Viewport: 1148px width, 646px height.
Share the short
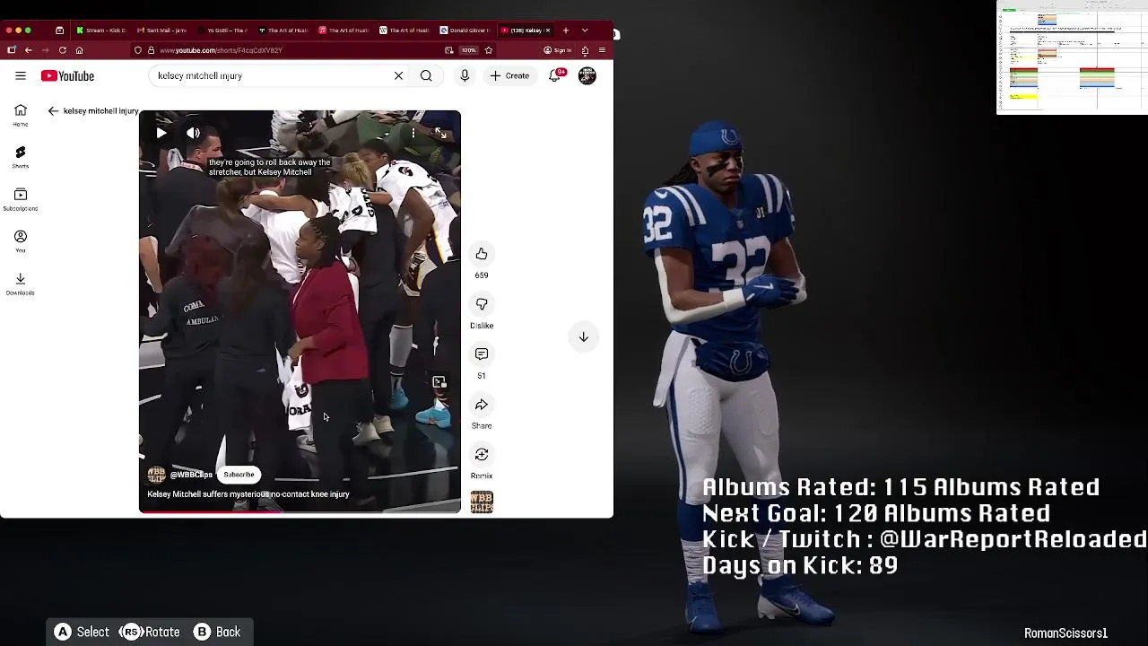(482, 406)
